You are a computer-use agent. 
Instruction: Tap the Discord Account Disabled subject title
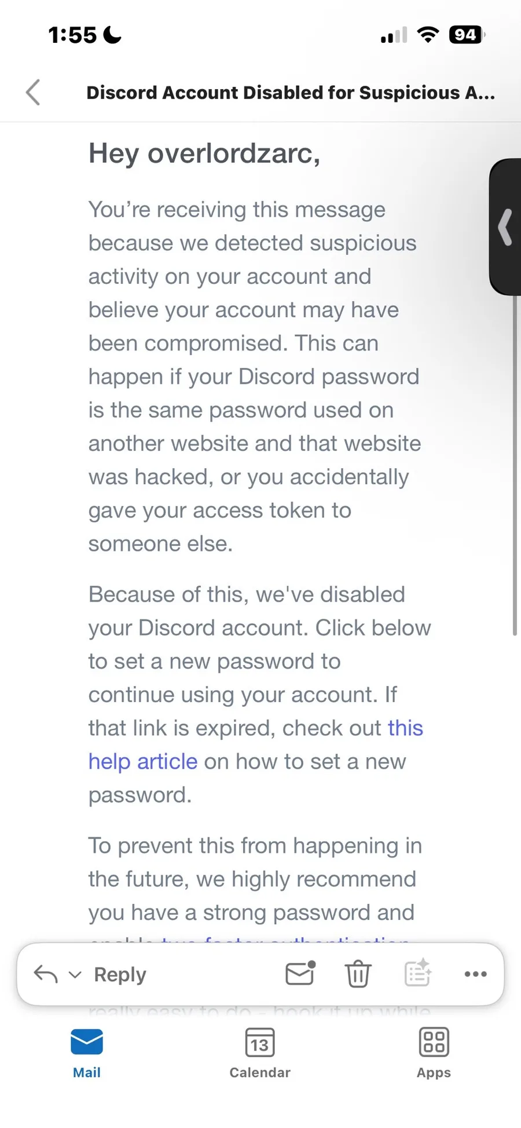[x=291, y=93]
